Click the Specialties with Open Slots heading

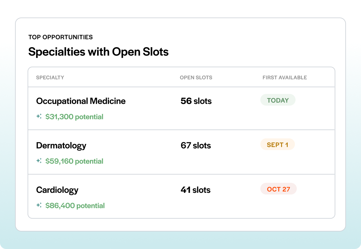click(98, 52)
